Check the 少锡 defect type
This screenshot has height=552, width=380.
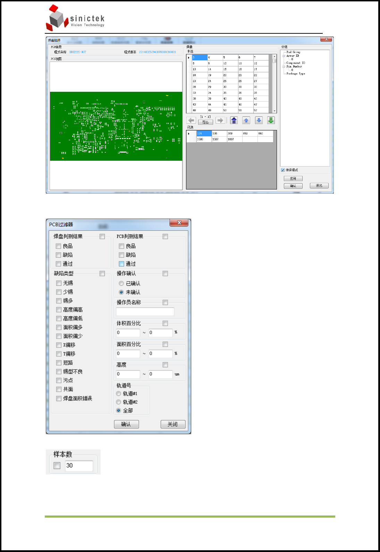click(x=59, y=292)
